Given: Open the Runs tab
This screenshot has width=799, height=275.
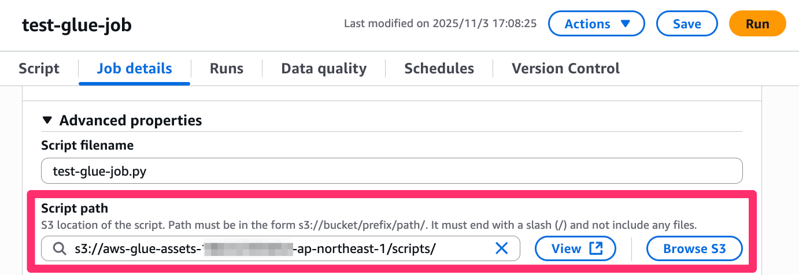Looking at the screenshot, I should coord(227,69).
